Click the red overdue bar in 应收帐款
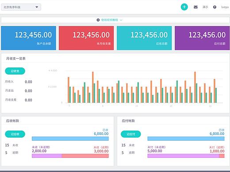The image size is (230, 172). [x=85, y=156]
